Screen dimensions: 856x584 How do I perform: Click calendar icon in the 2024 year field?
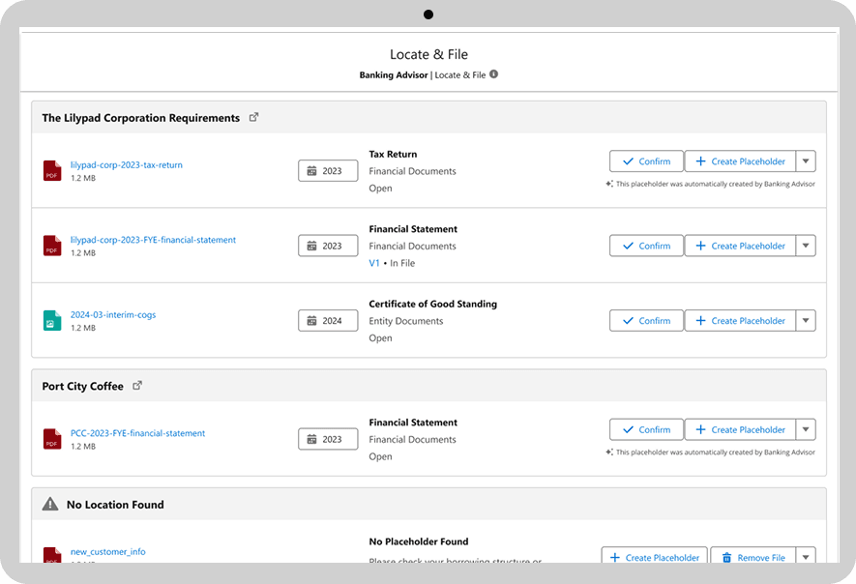(x=311, y=321)
